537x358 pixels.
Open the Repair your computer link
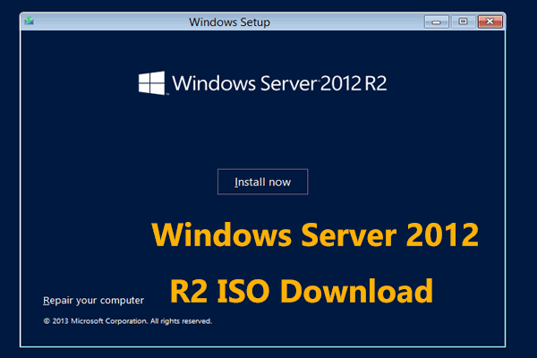(93, 301)
